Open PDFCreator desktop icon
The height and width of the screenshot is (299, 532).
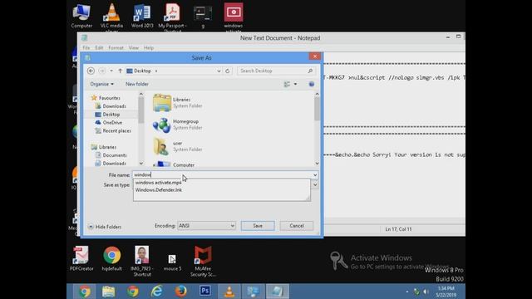pos(81,258)
